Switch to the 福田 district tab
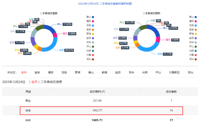The height and width of the screenshot is (130, 198). [x=51, y=72]
